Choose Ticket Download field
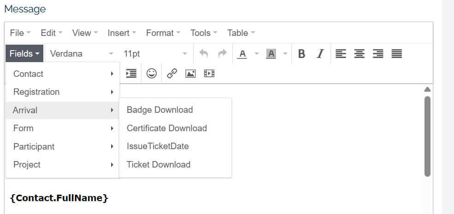The image size is (454, 214). coord(175,165)
